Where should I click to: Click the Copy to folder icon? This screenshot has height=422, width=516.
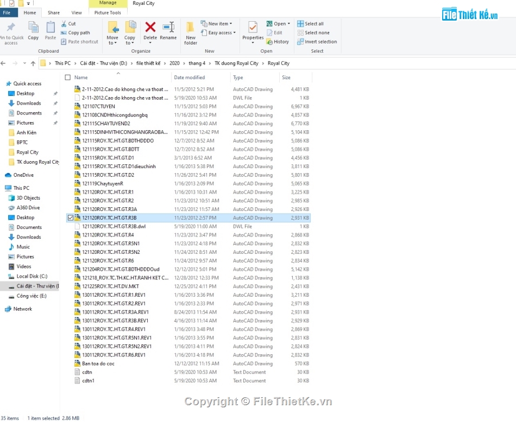pyautogui.click(x=130, y=27)
